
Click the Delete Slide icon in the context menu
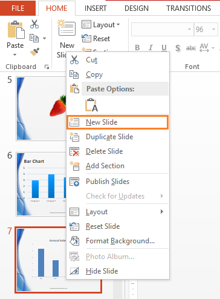point(74,151)
